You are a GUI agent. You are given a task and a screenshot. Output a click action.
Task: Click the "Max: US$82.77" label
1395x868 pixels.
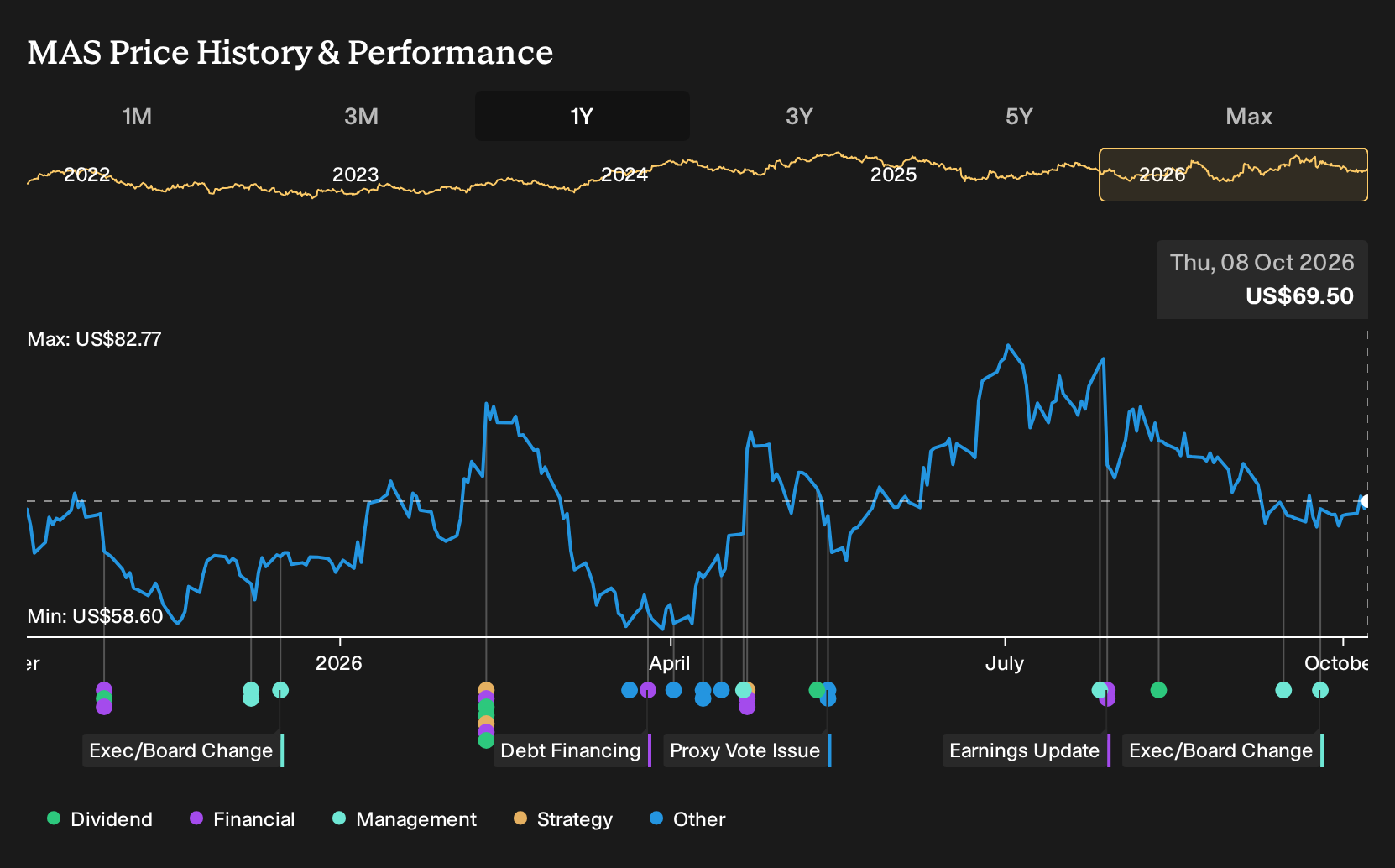click(94, 339)
